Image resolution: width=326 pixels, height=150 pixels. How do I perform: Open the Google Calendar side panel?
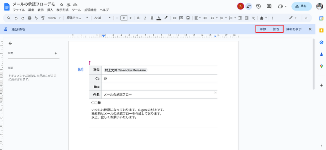[322, 18]
